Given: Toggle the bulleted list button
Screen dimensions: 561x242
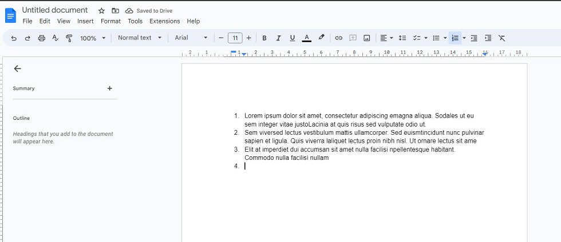Looking at the screenshot, I should click(436, 38).
